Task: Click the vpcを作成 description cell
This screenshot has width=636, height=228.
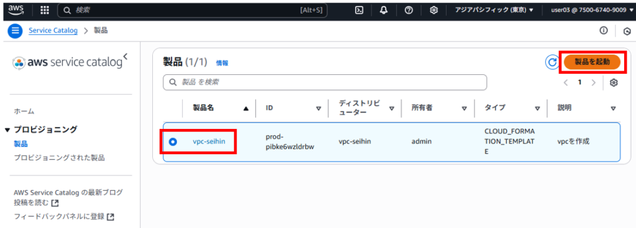Action: tap(573, 142)
